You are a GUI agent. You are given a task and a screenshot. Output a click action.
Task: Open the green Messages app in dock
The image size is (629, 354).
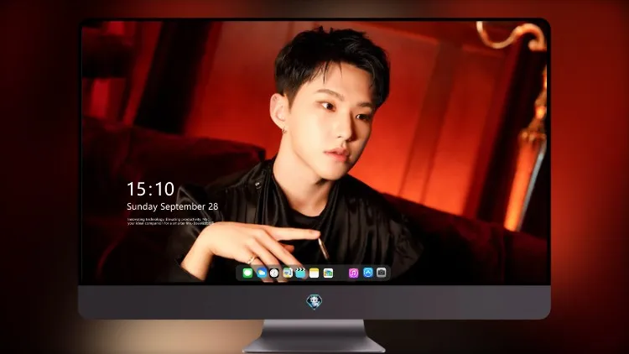pos(247,273)
